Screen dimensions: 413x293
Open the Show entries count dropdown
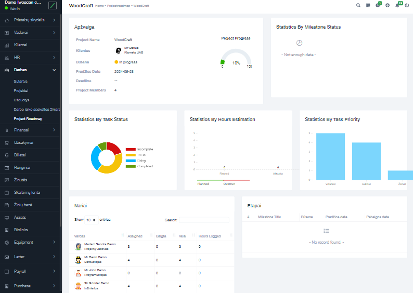click(91, 220)
